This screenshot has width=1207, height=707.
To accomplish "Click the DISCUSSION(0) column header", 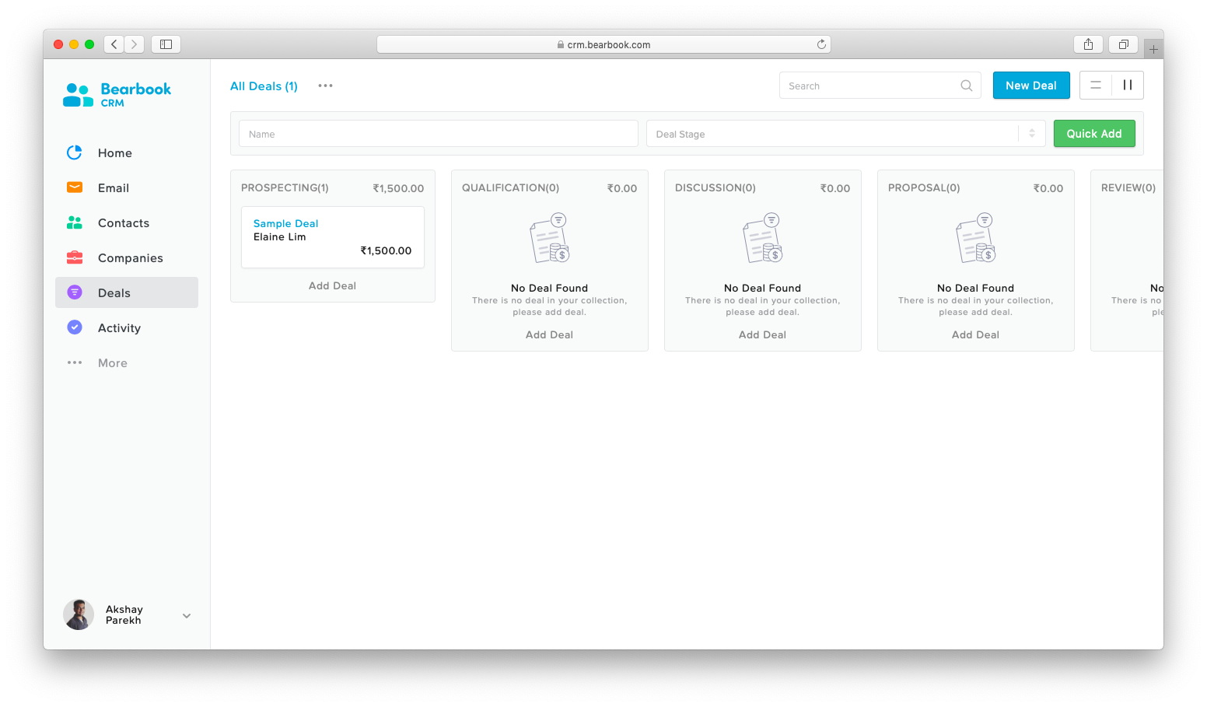I will 715,187.
